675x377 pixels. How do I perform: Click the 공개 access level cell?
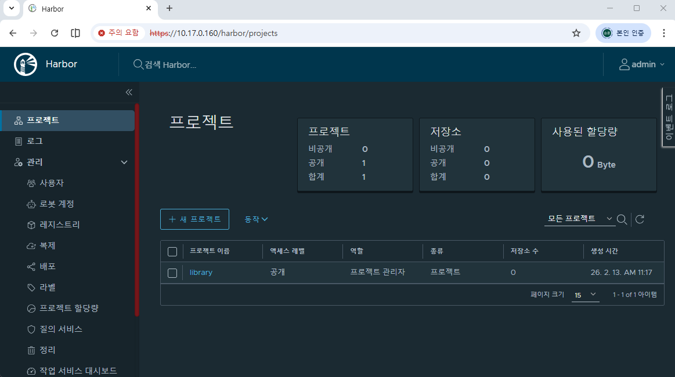pos(277,272)
